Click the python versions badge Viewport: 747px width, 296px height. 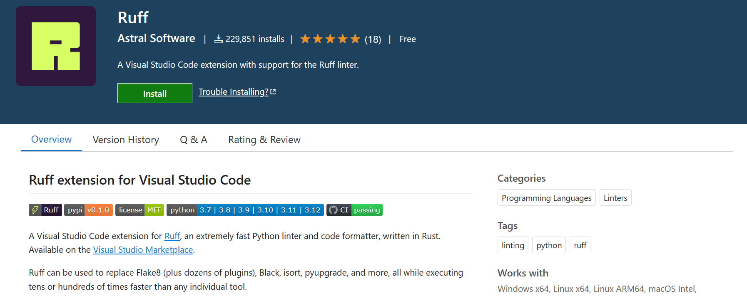point(245,210)
